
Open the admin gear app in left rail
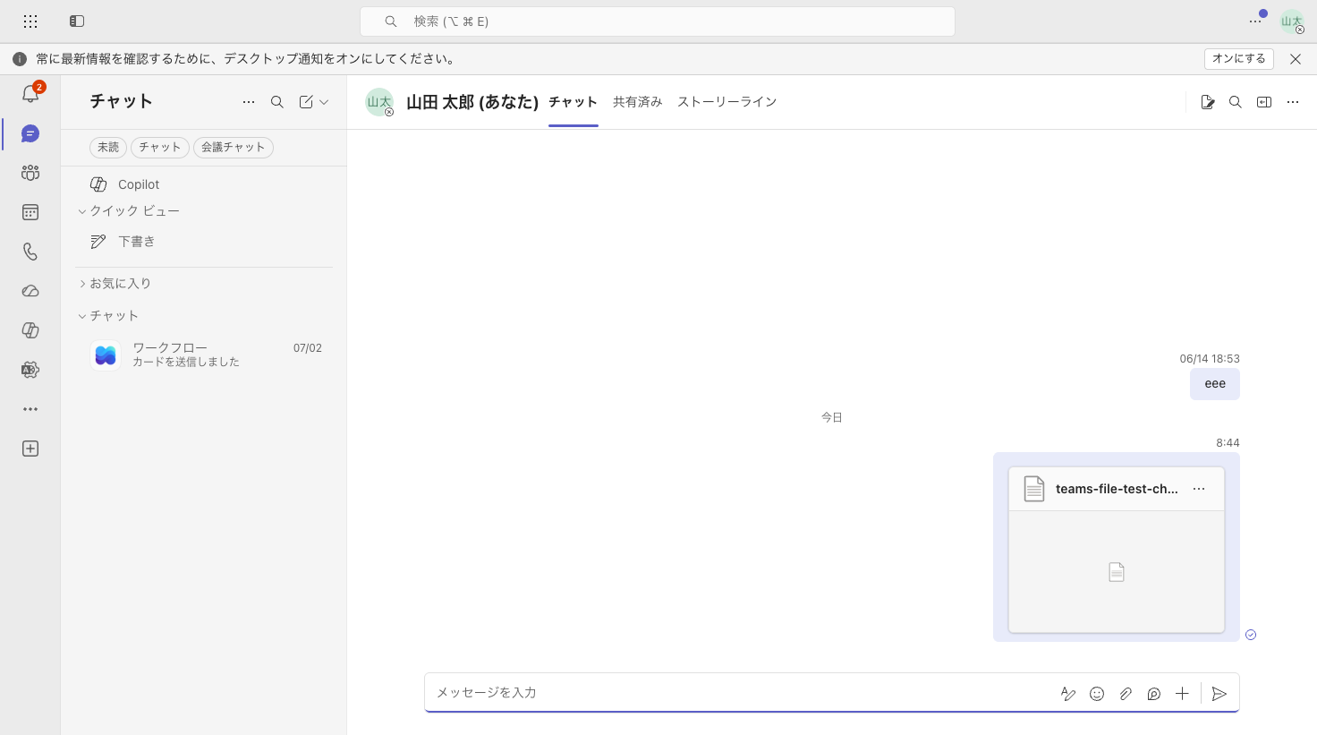[30, 370]
